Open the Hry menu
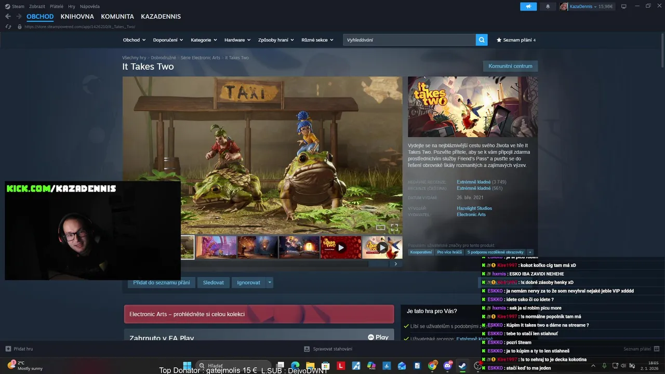Viewport: 665px width, 374px height. (72, 6)
